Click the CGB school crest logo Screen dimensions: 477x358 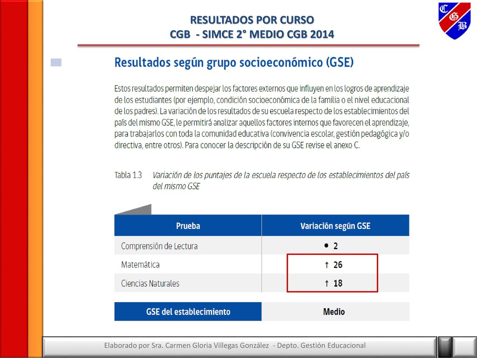[455, 21]
